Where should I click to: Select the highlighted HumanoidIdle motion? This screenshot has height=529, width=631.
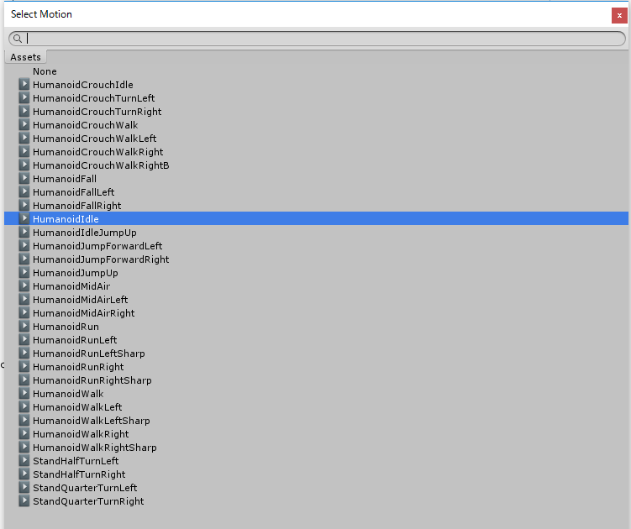pos(66,219)
